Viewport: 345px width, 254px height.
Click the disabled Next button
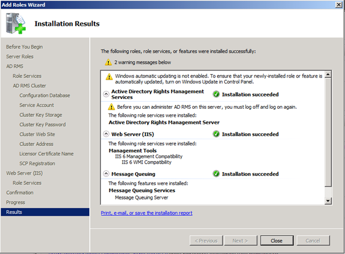[240, 241]
